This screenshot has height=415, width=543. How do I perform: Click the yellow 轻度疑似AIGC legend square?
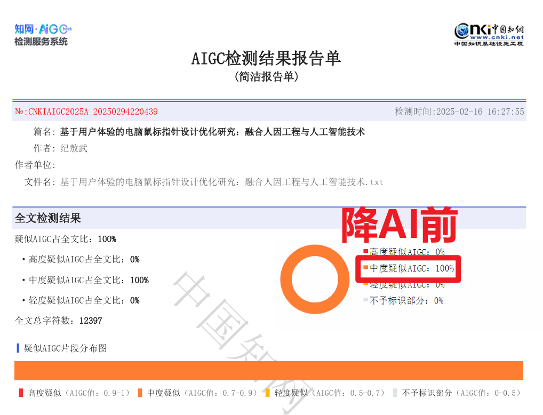(x=364, y=284)
